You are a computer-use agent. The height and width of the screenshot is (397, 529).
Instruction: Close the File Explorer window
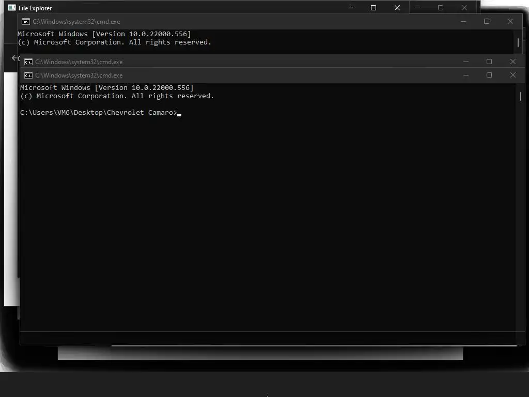click(397, 8)
